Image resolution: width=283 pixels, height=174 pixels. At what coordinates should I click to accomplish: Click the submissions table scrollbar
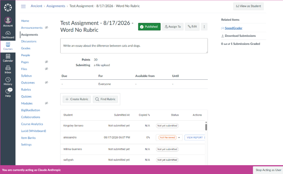(x=206, y=127)
